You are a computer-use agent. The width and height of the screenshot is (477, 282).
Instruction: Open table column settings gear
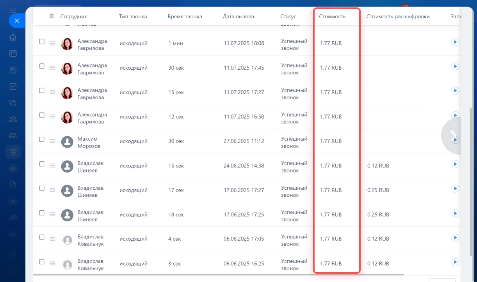tap(52, 16)
